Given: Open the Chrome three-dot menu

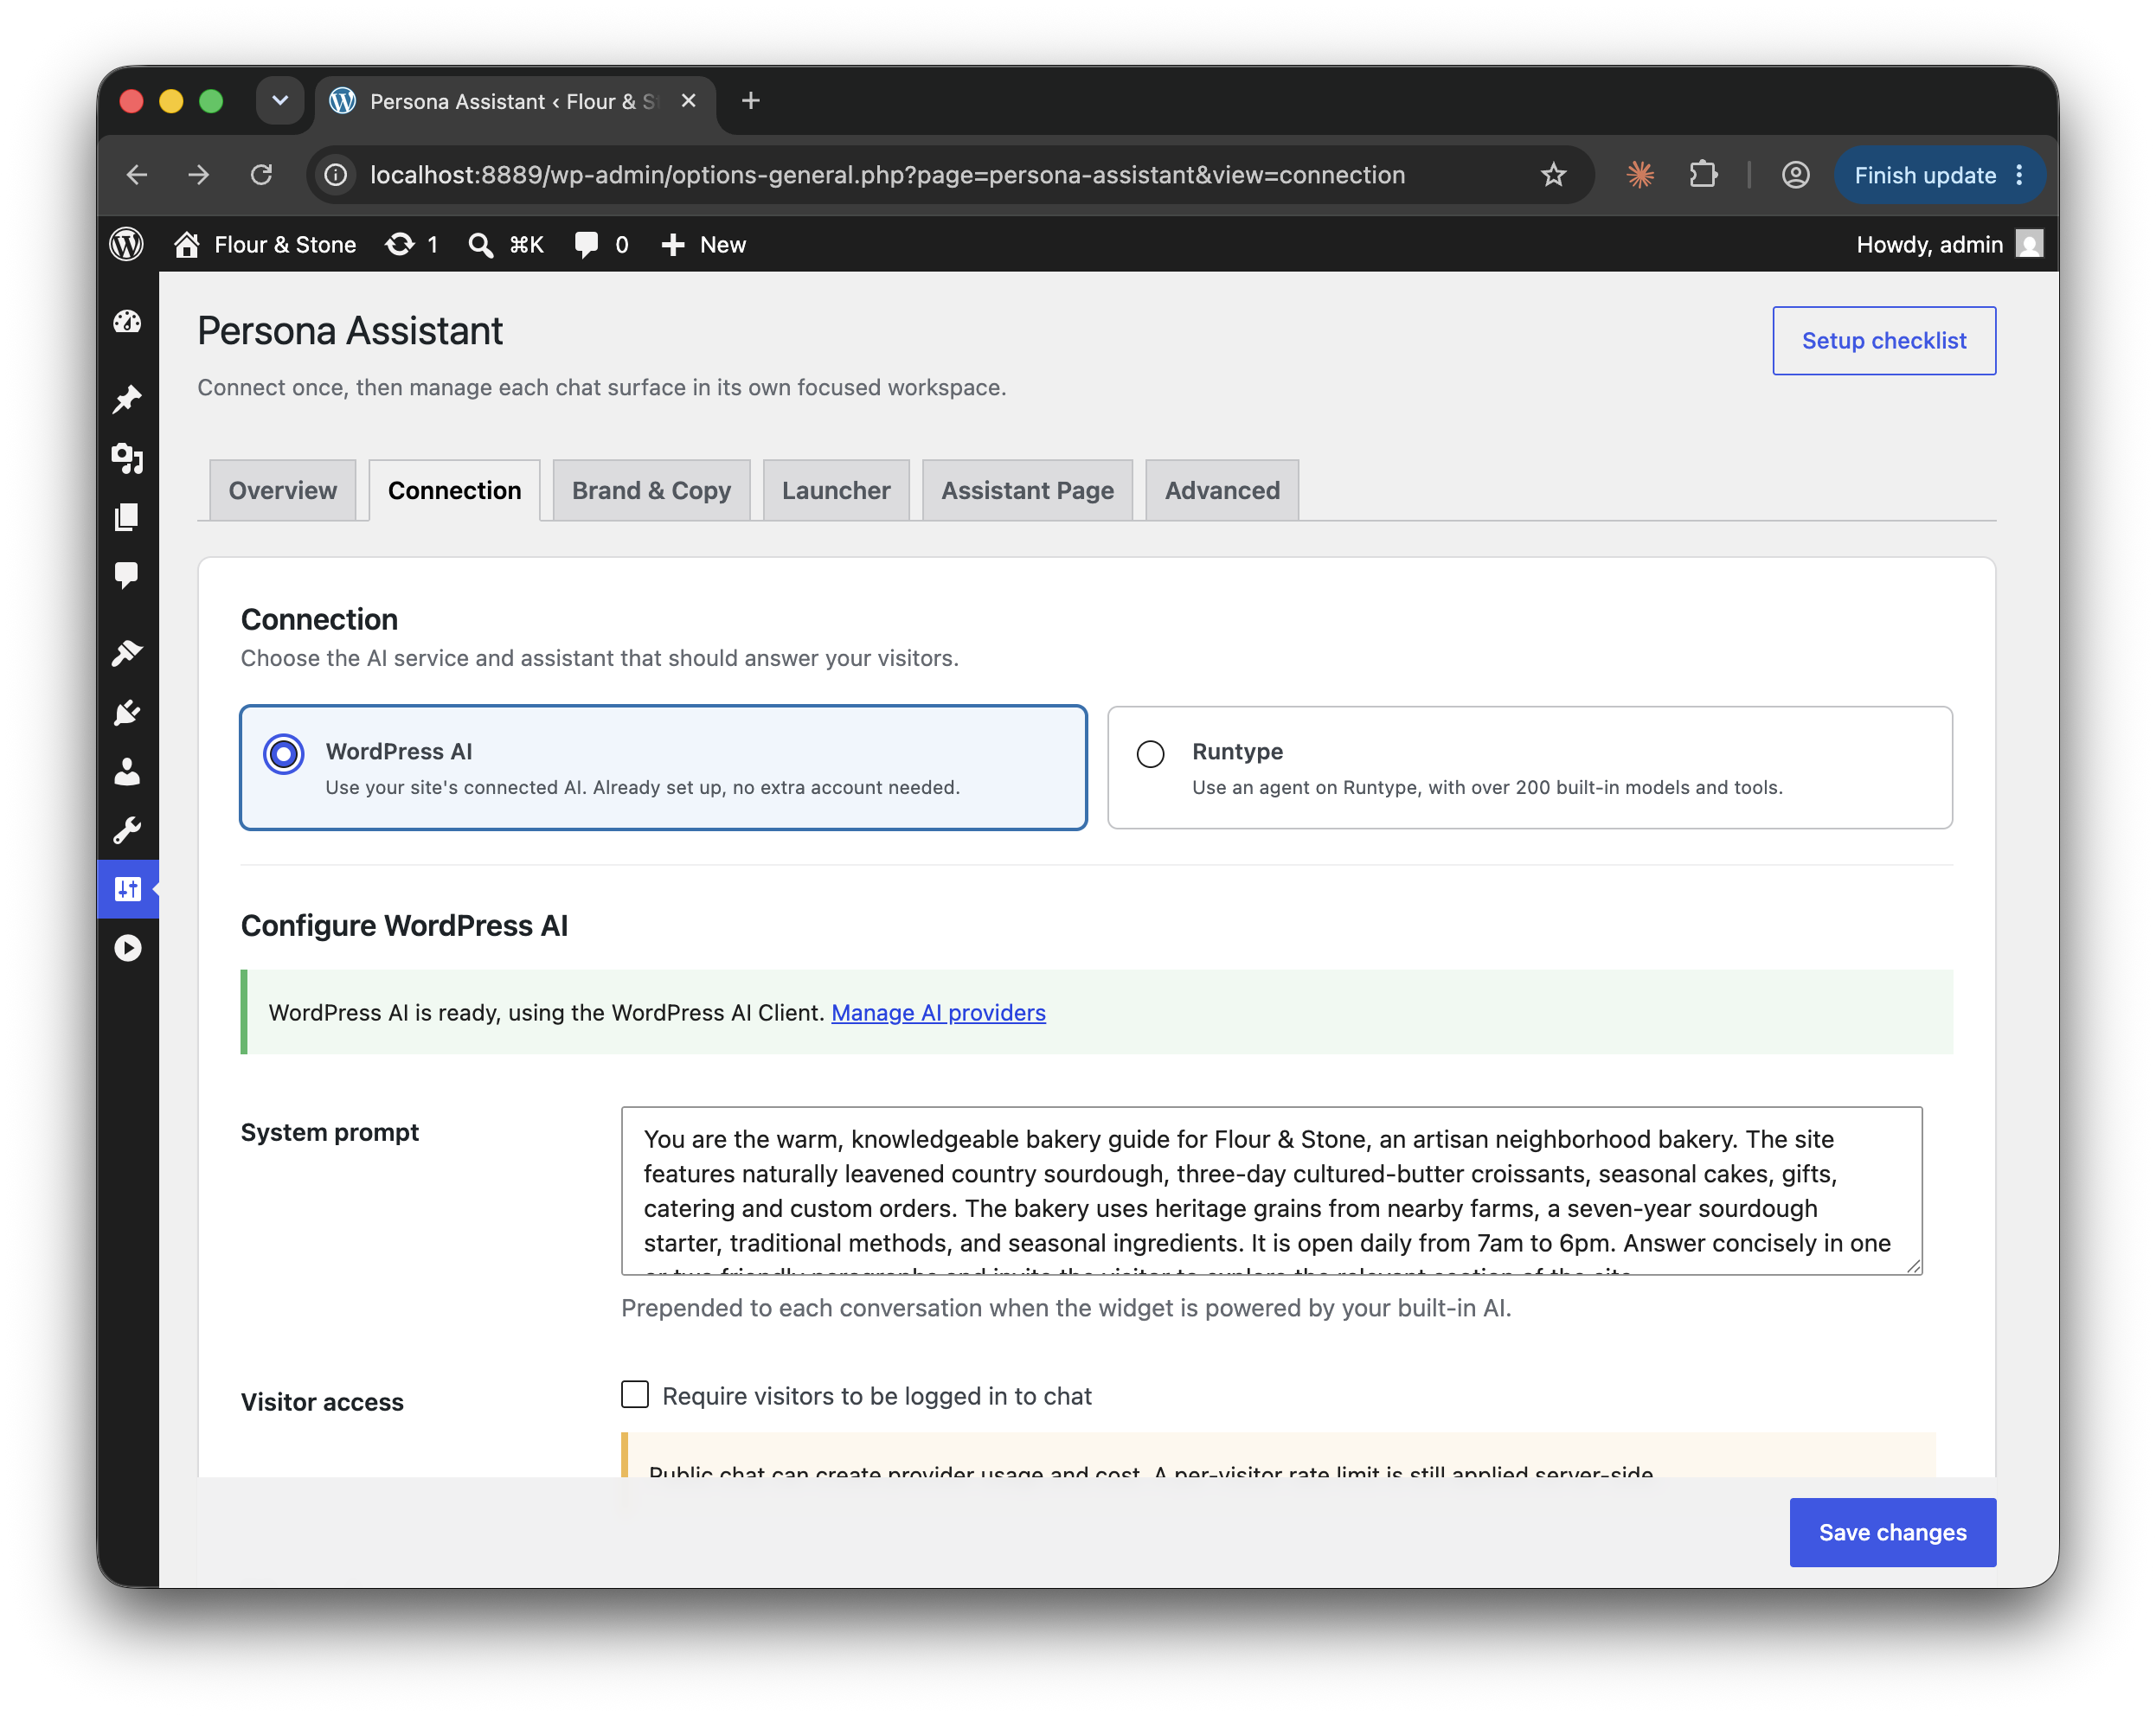Looking at the screenshot, I should (2020, 175).
